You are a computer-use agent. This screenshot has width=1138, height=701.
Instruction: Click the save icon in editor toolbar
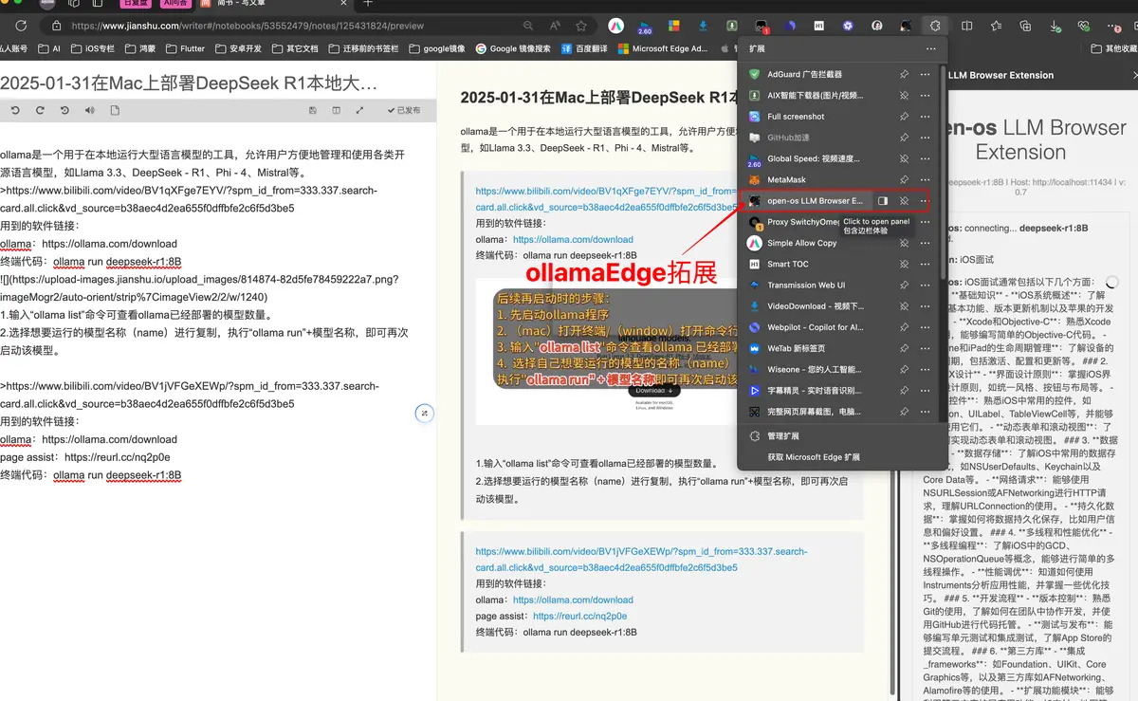313,110
